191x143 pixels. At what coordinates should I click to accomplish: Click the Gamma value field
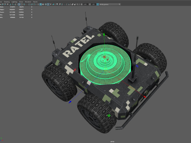coord(93,4)
